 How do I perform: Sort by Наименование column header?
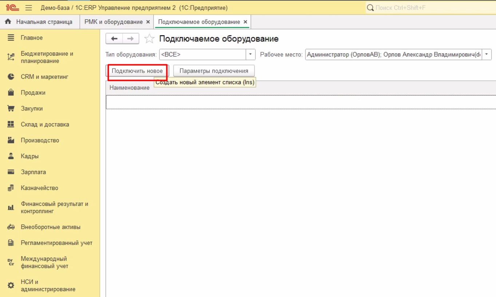click(130, 88)
